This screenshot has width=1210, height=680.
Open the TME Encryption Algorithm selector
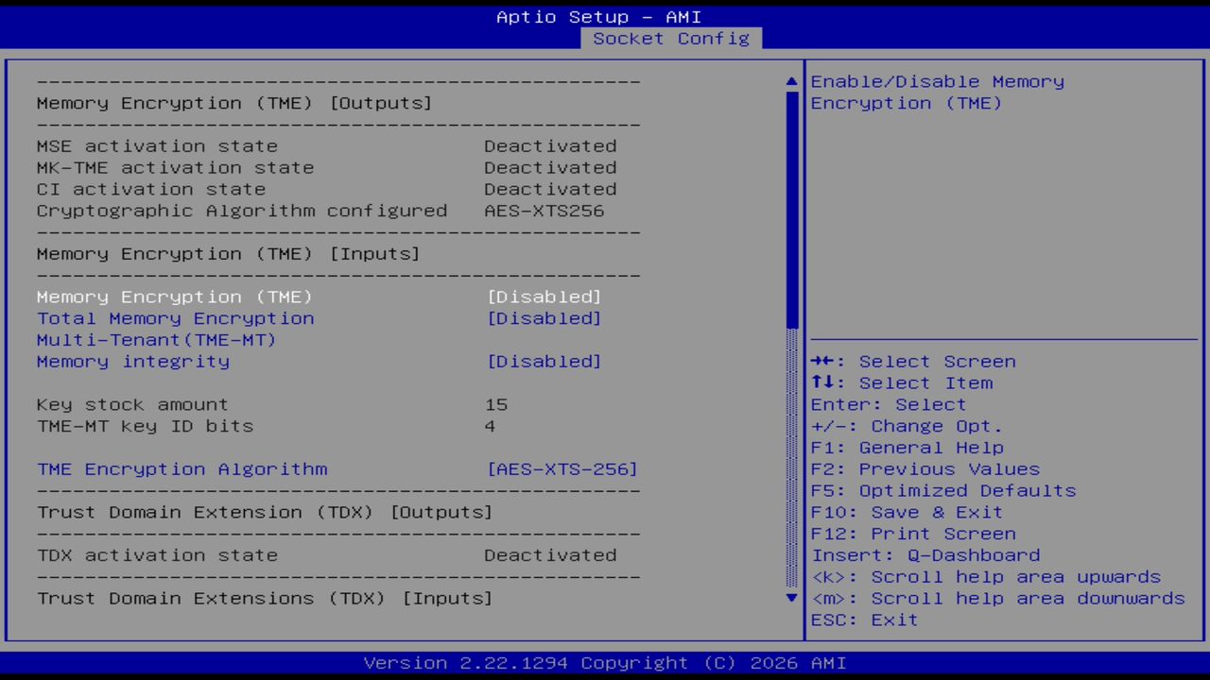tap(562, 468)
